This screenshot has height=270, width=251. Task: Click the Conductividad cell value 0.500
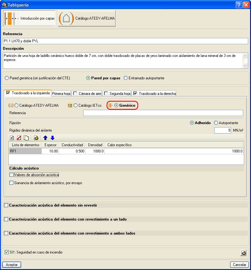coord(72,151)
